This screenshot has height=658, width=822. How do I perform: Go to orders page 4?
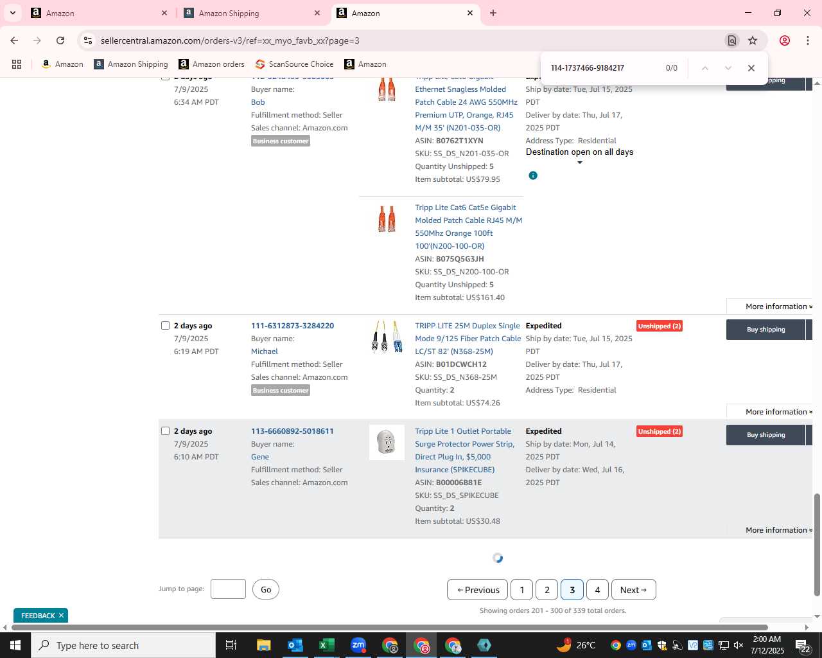[597, 590]
